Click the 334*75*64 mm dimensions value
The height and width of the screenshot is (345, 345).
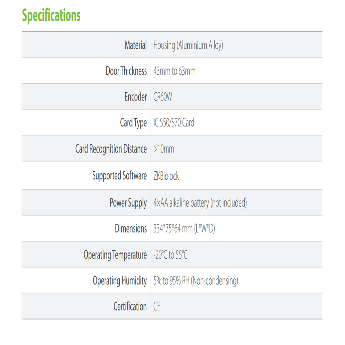click(184, 229)
